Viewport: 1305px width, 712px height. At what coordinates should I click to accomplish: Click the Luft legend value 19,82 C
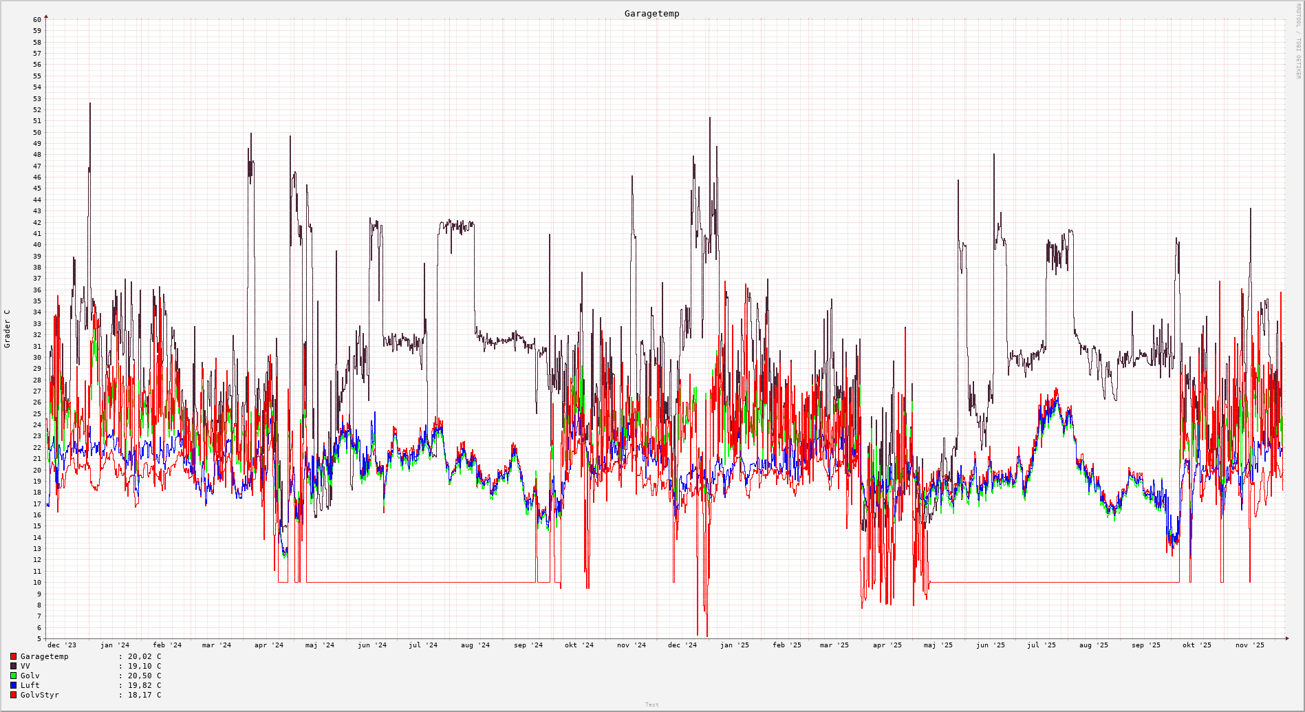tap(144, 685)
